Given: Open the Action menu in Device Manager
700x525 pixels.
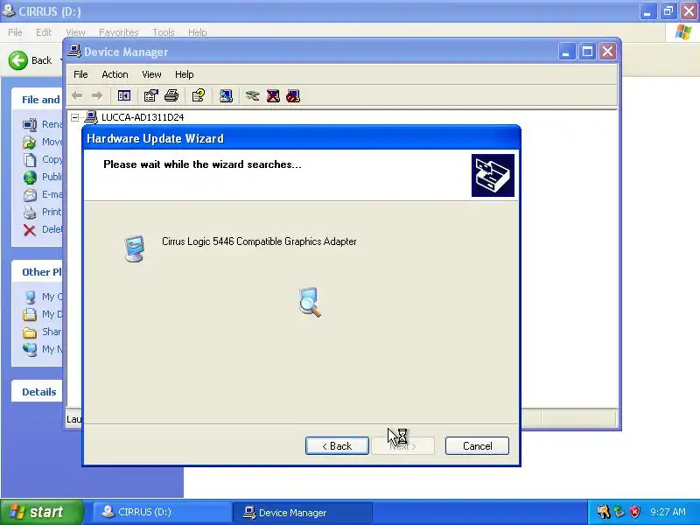Looking at the screenshot, I should point(115,74).
